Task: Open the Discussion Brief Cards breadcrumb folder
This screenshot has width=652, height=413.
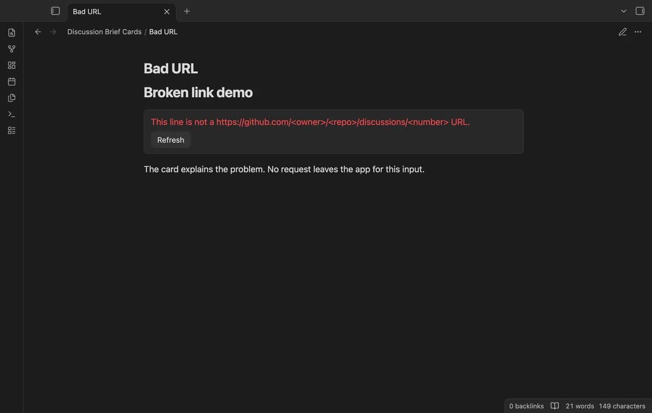Action: [x=104, y=32]
